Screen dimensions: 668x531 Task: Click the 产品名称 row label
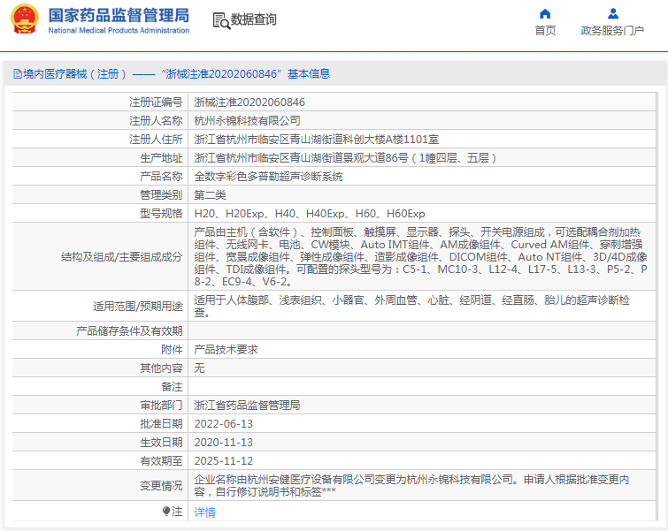[161, 176]
